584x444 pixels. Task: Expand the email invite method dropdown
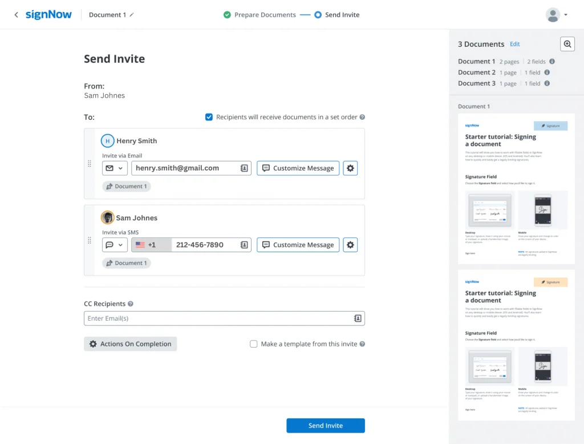(115, 168)
